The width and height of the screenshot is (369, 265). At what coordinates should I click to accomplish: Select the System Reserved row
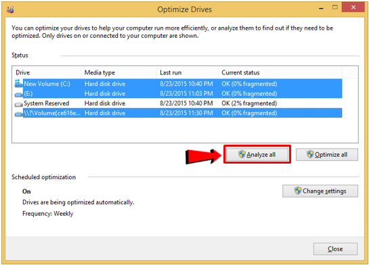coord(178,103)
